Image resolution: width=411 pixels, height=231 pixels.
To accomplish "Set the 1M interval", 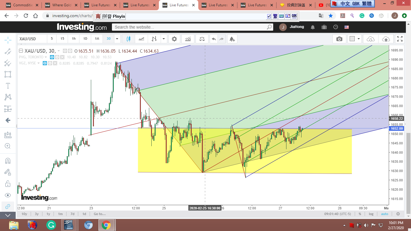I will pos(97,39).
